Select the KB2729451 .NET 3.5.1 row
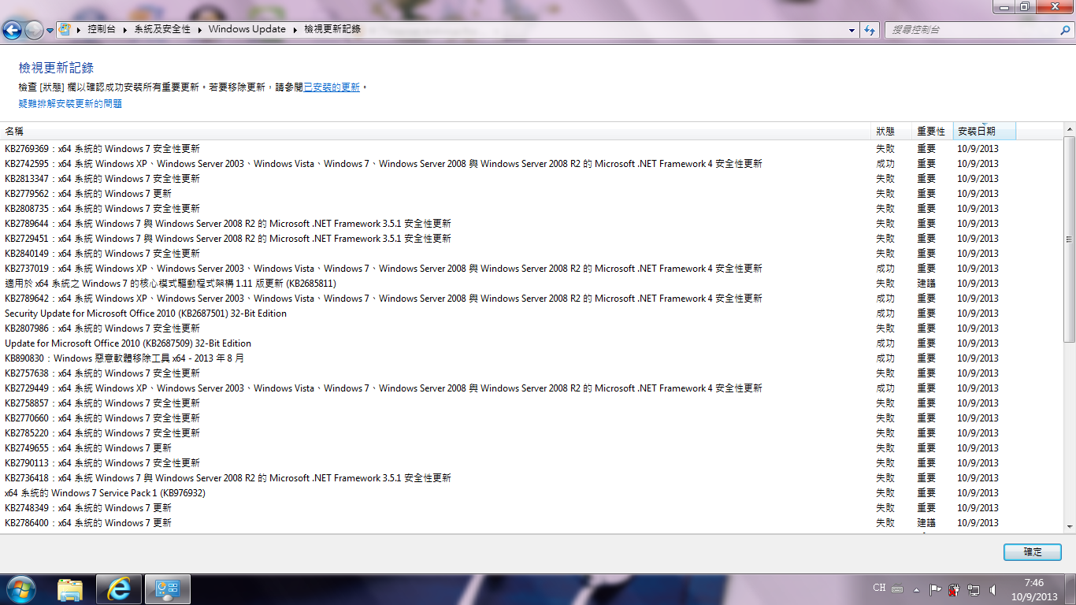 tap(532, 238)
